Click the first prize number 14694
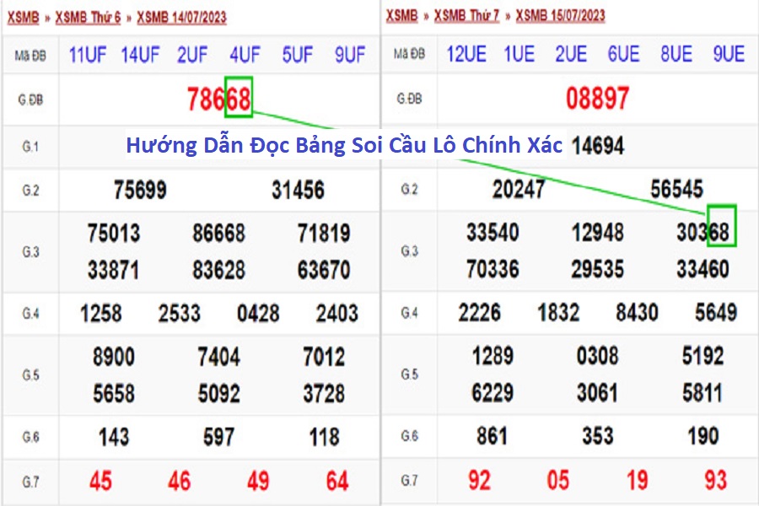Image resolution: width=759 pixels, height=506 pixels. (x=597, y=146)
